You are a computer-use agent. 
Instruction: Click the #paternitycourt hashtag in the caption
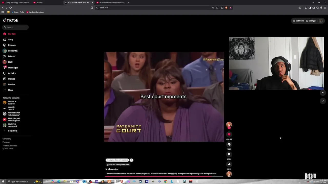click(197, 174)
